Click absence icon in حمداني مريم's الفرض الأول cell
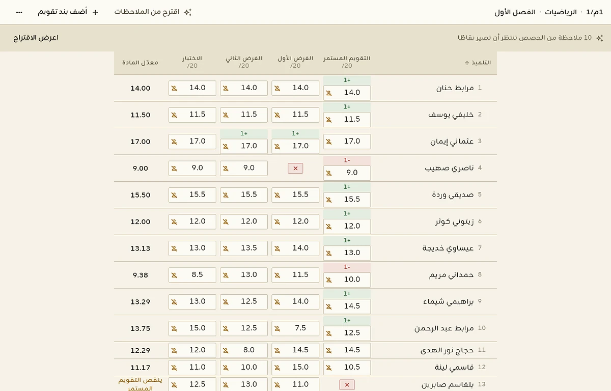611x391 pixels. 277,275
